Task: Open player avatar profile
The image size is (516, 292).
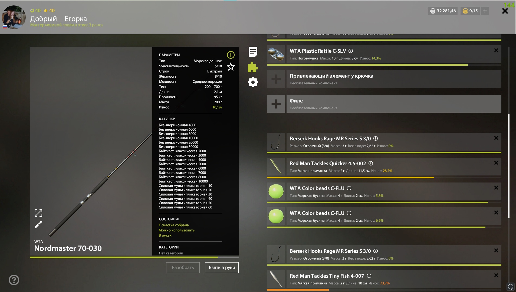Action: tap(14, 17)
